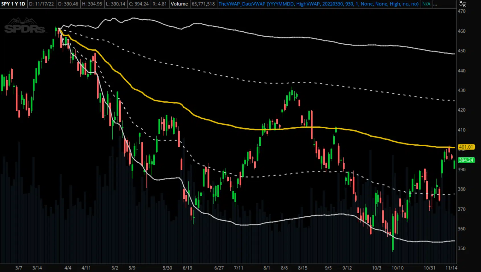
Task: Click the SPY 1 Y 1D symbol label
Action: 13,4
